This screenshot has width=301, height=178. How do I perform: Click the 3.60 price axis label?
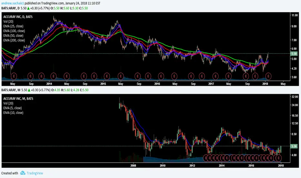pyautogui.click(x=294, y=77)
